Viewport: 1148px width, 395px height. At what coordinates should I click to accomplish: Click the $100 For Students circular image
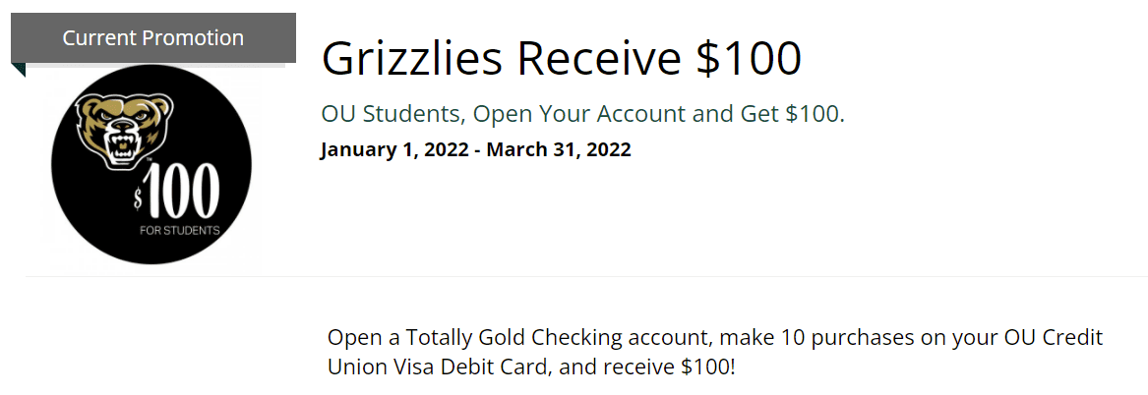151,165
